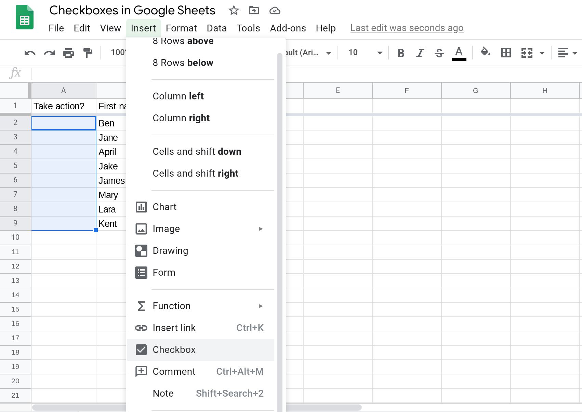Screen dimensions: 582x412
Task: Close the open Insert menu
Action: (143, 28)
